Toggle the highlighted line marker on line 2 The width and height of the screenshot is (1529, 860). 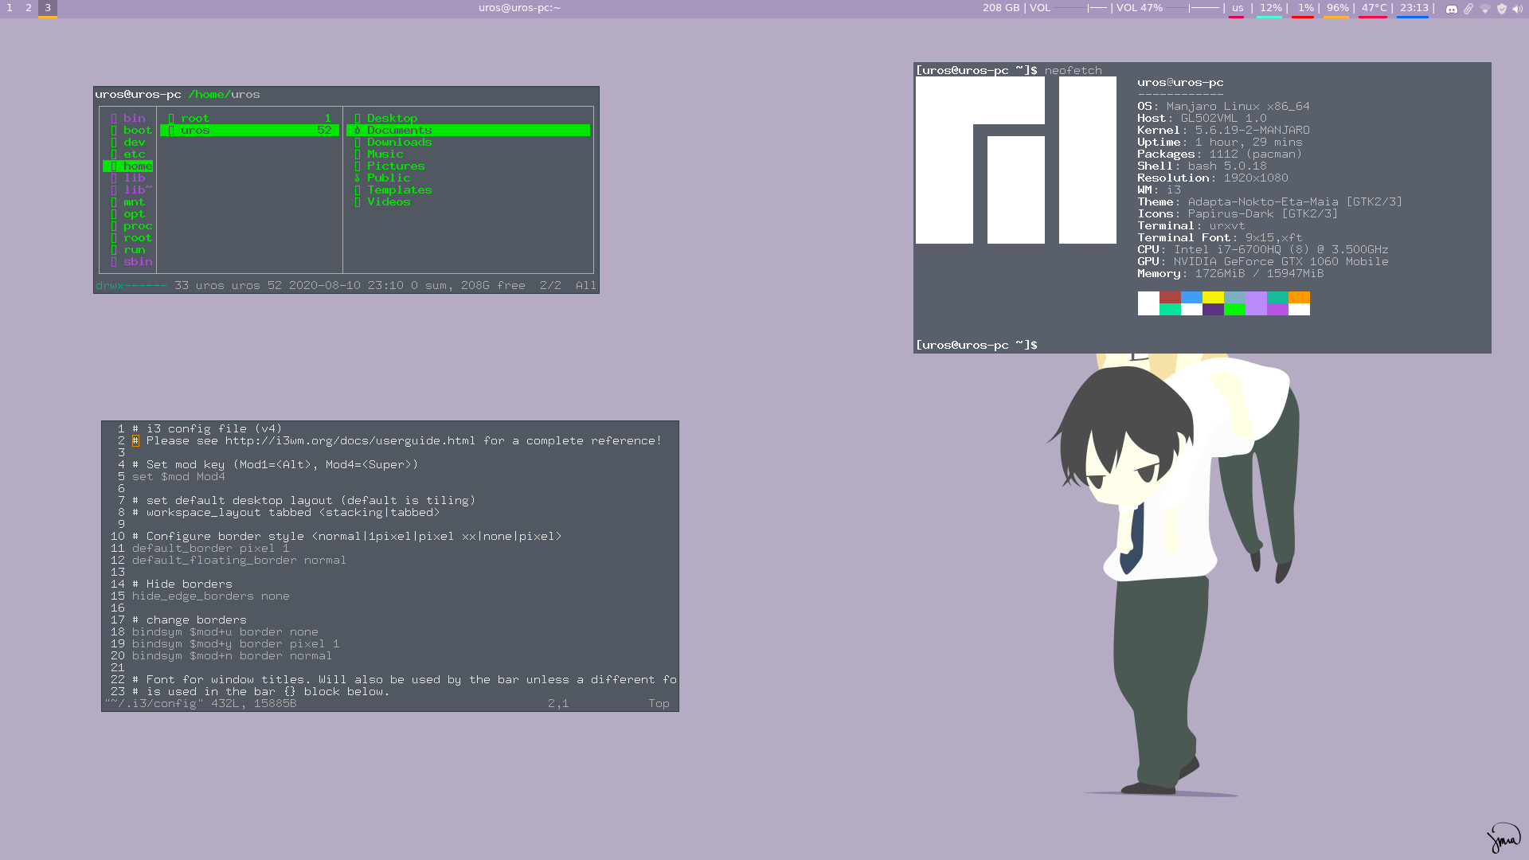(x=135, y=440)
